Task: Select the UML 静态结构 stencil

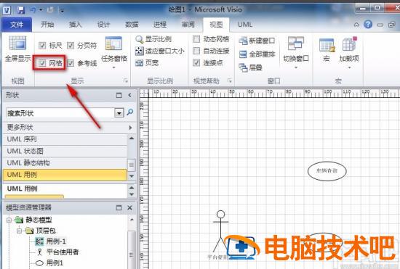Action: coord(65,163)
